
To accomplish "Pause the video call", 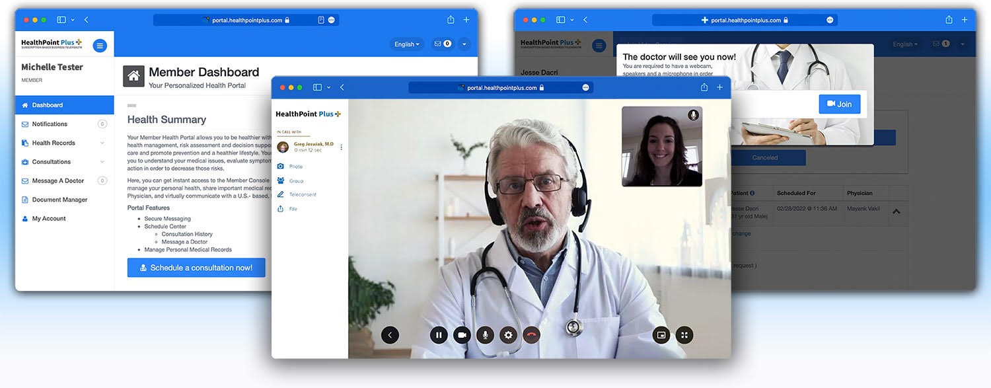I will (439, 335).
